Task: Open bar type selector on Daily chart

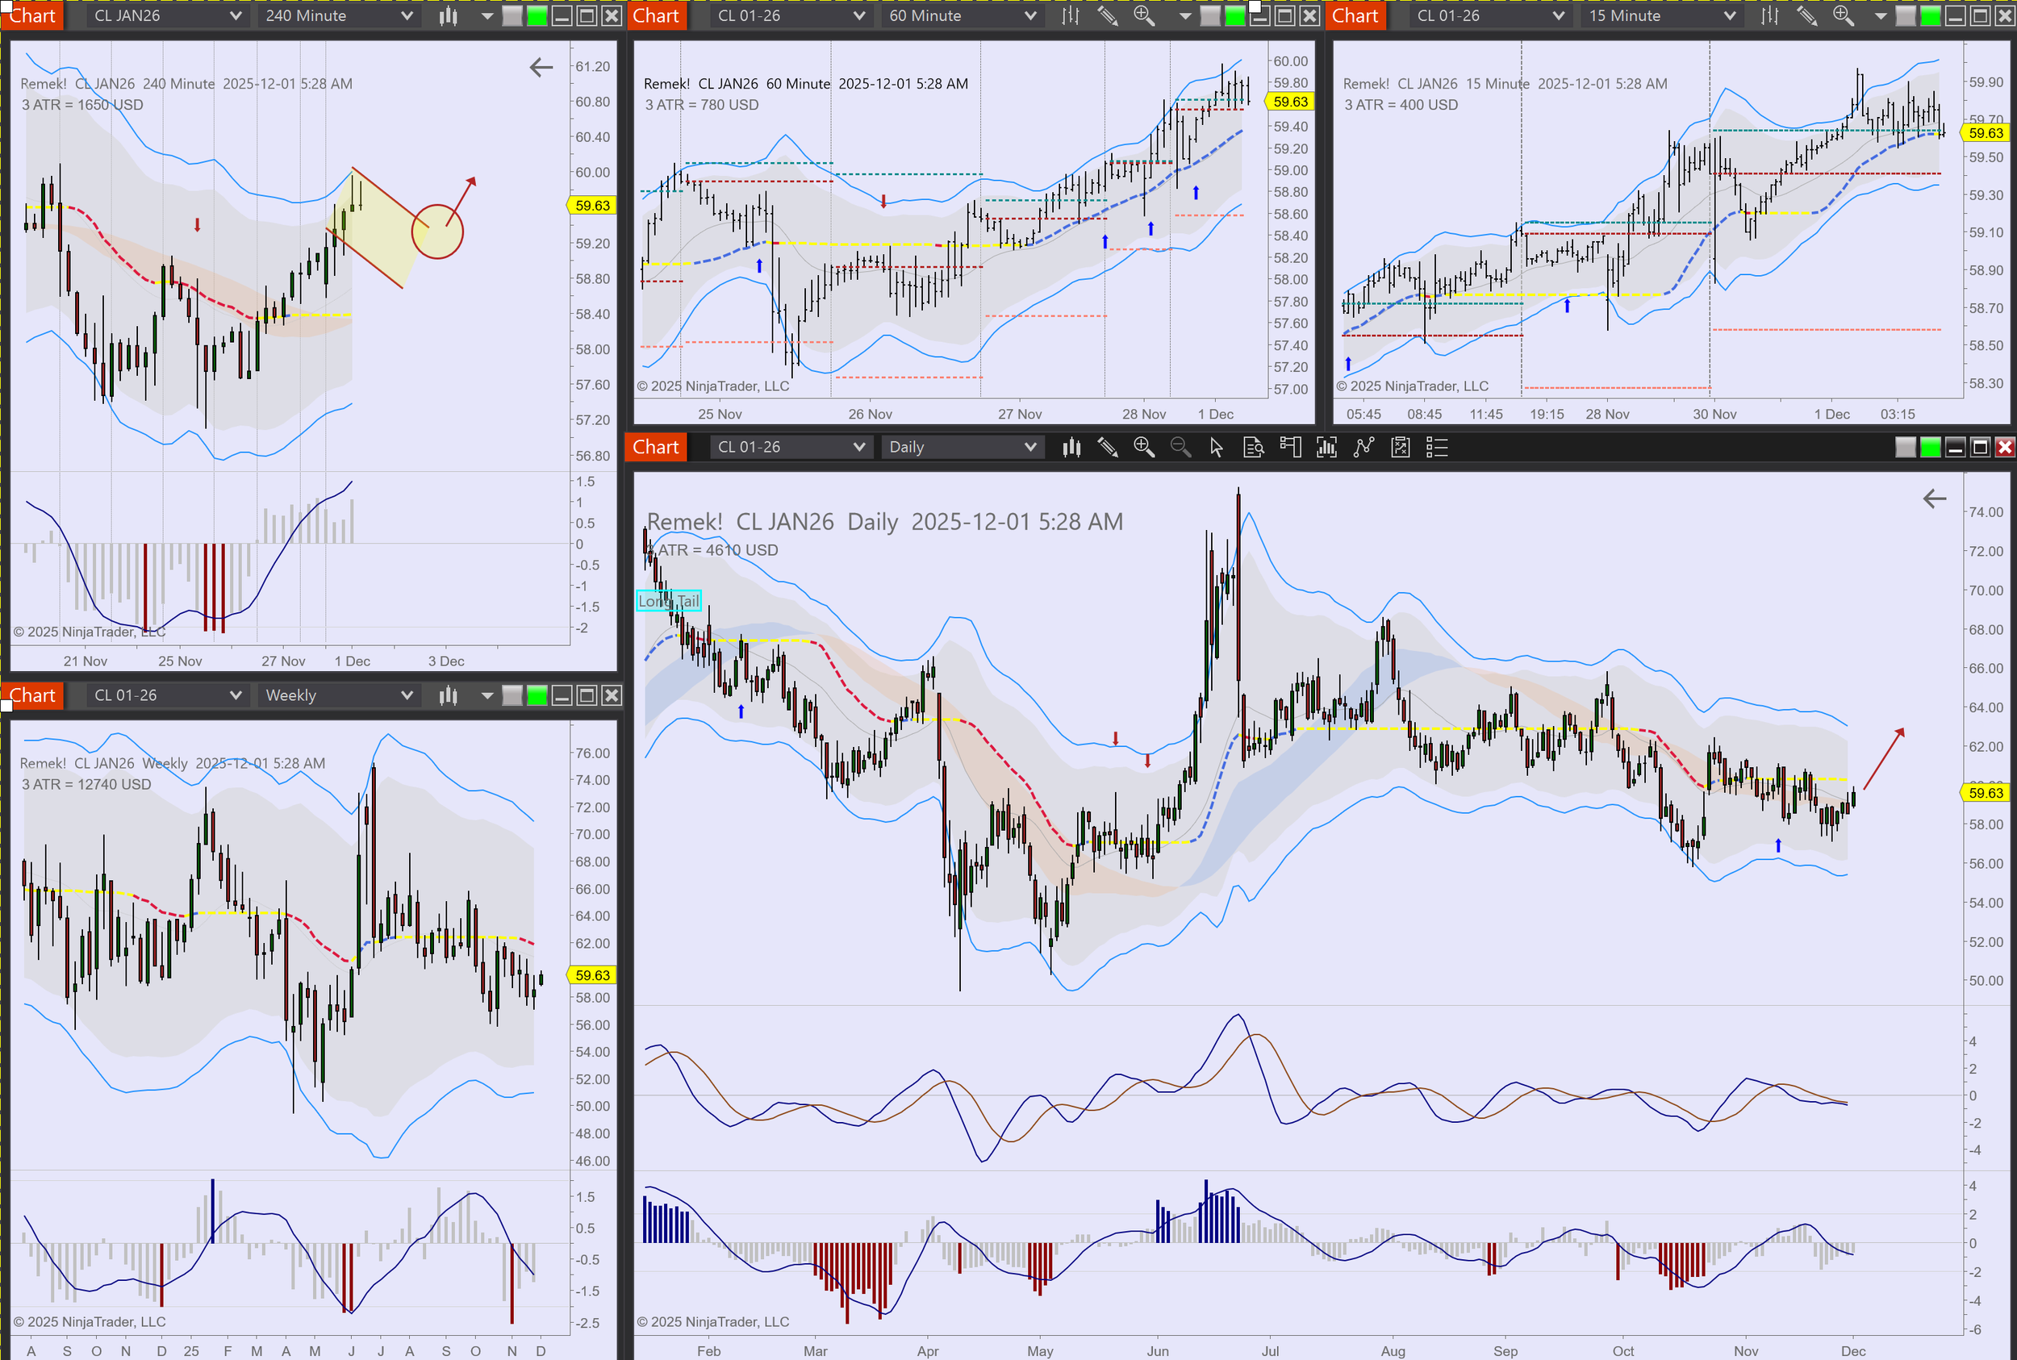Action: point(1071,448)
